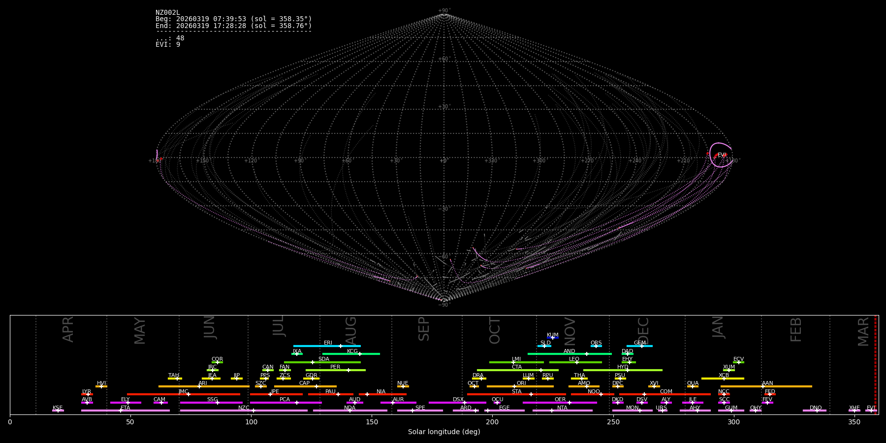Click the 'Solar longitude (deg)' axis title
The width and height of the screenshot is (886, 443).
click(x=444, y=432)
